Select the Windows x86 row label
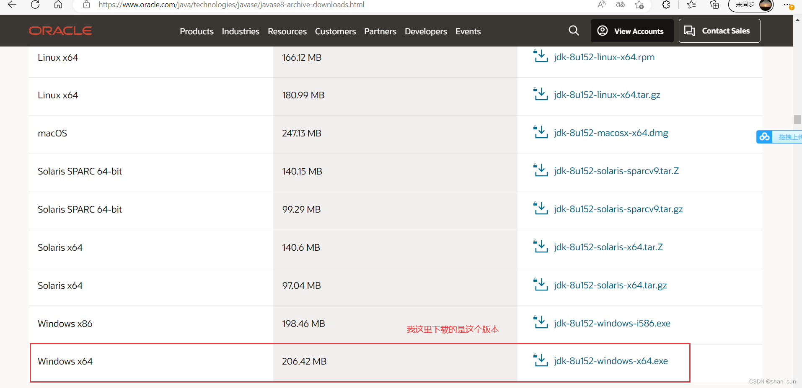Screen dimensions: 802x388 [x=65, y=324]
